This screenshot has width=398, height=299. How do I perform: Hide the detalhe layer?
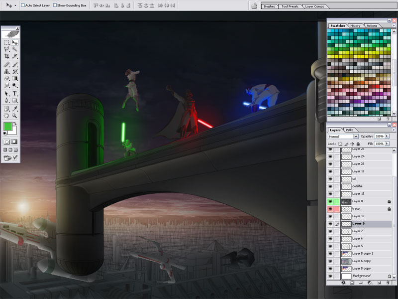[x=330, y=186]
